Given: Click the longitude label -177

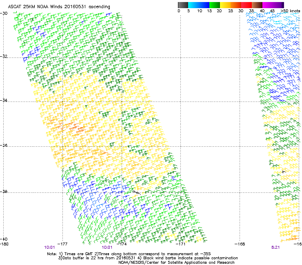Looking at the screenshot, I should pos(62,244).
